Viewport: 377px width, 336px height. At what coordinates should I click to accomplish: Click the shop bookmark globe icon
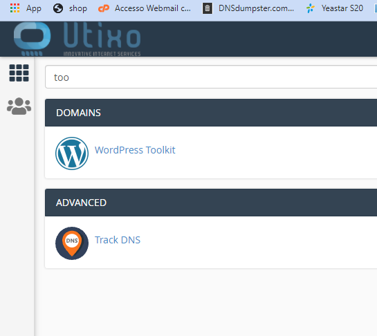coord(58,8)
